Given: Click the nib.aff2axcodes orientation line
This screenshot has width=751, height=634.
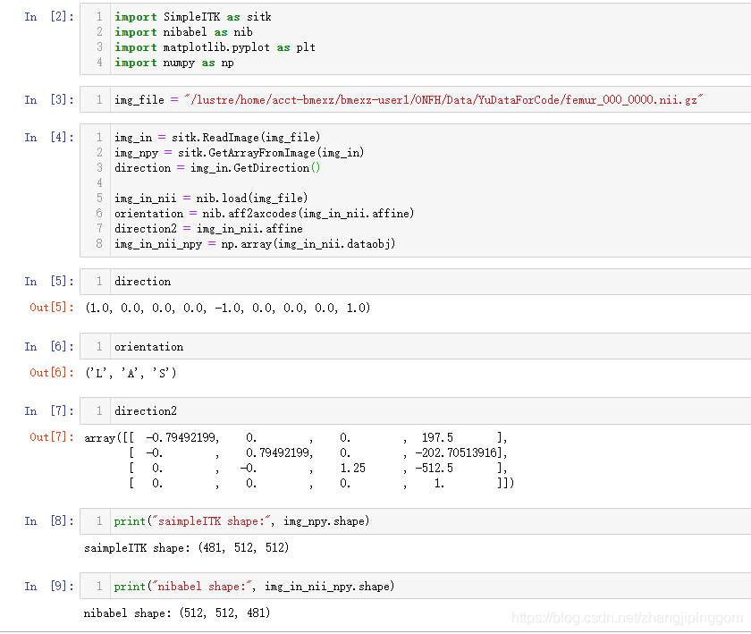Looking at the screenshot, I should point(265,214).
